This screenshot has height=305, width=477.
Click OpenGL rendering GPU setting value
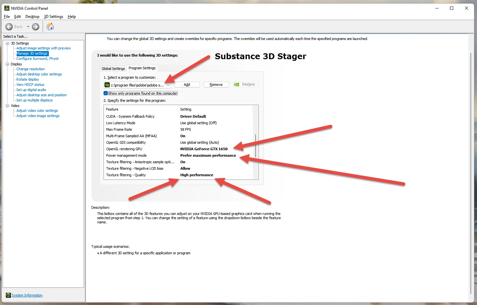pos(204,149)
